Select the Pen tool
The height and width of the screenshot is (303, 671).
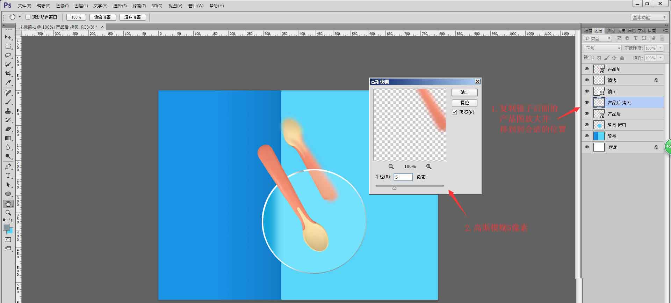coord(8,167)
